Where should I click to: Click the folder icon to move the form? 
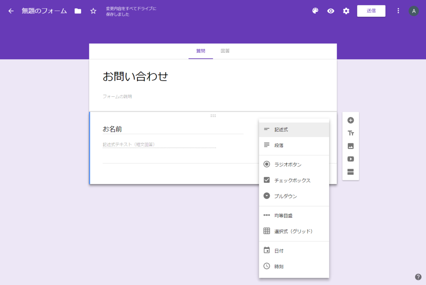pos(78,11)
